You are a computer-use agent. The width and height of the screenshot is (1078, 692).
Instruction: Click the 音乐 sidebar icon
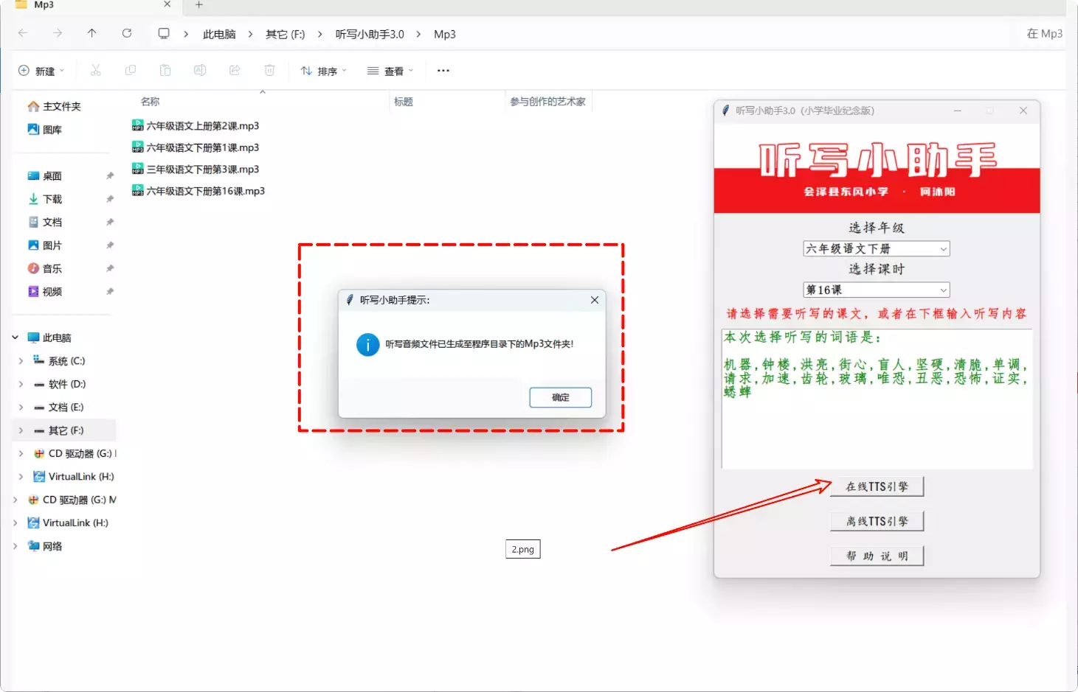pyautogui.click(x=35, y=268)
